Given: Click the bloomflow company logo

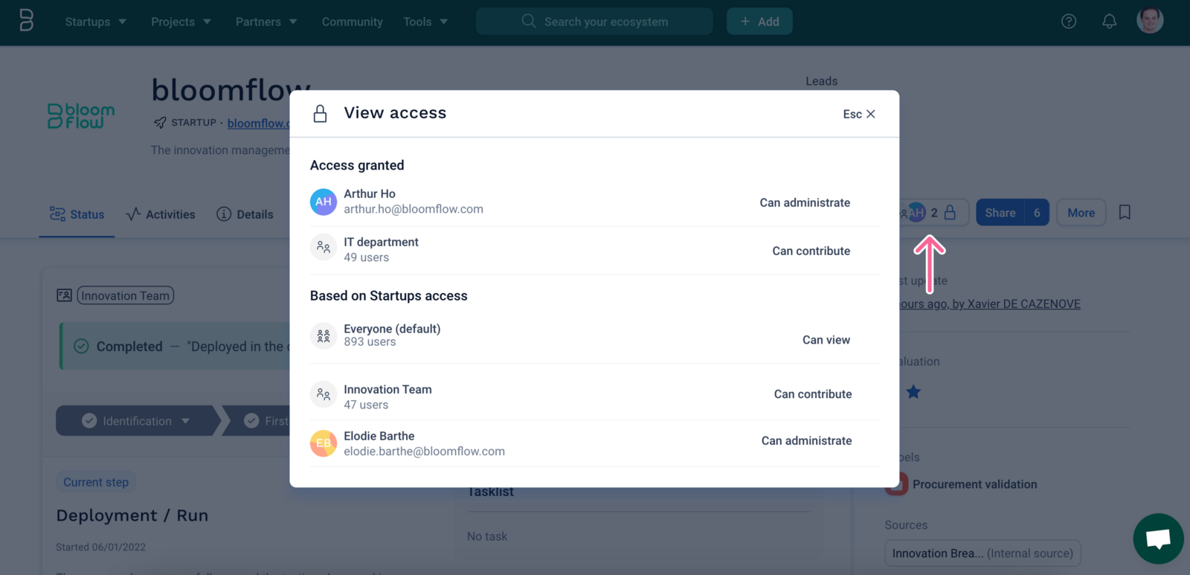Looking at the screenshot, I should coord(81,116).
